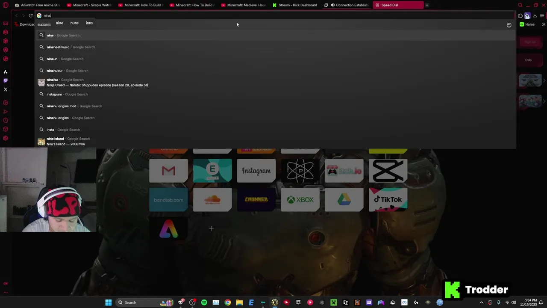Open Minecraft from the taskbar
The width and height of the screenshot is (547, 308).
(334, 302)
